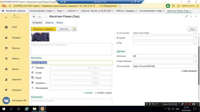Screen dimensions: 200x112
Task: Switch to the Лиды tab
Action: tap(59, 11)
